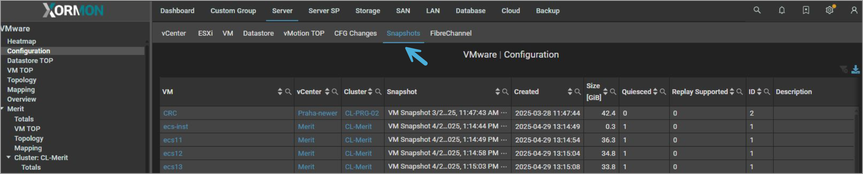The height and width of the screenshot is (174, 863).
Task: Collapse the Merit tree node in sidebar
Action: [3, 109]
